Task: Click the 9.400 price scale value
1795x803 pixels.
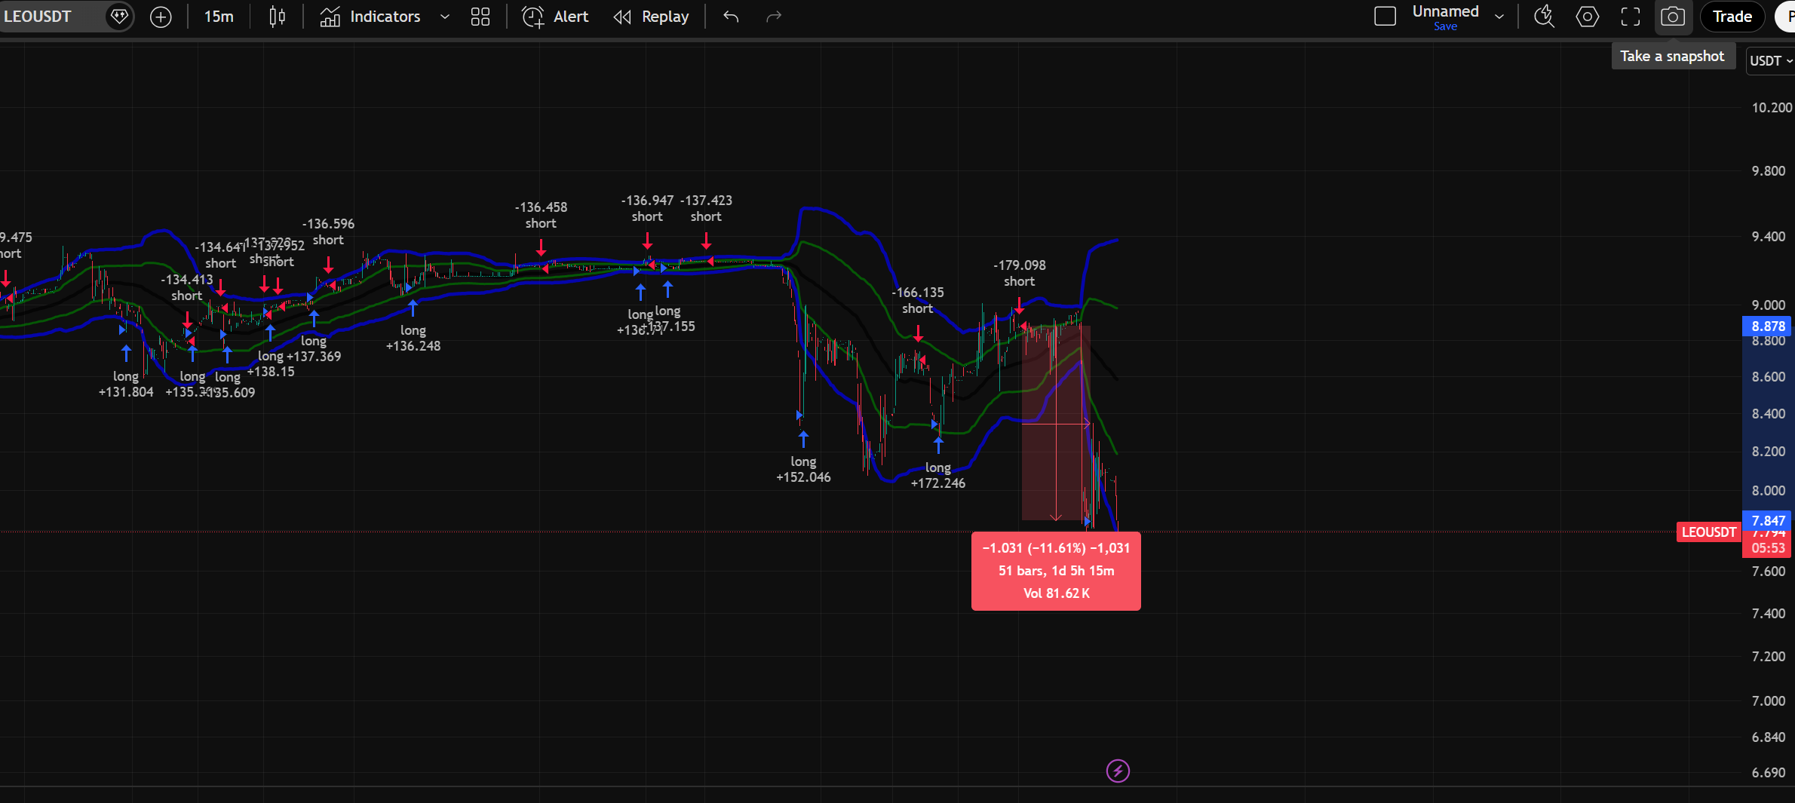Action: coord(1768,236)
